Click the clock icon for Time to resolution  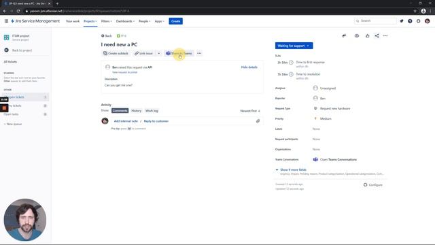tap(291, 74)
